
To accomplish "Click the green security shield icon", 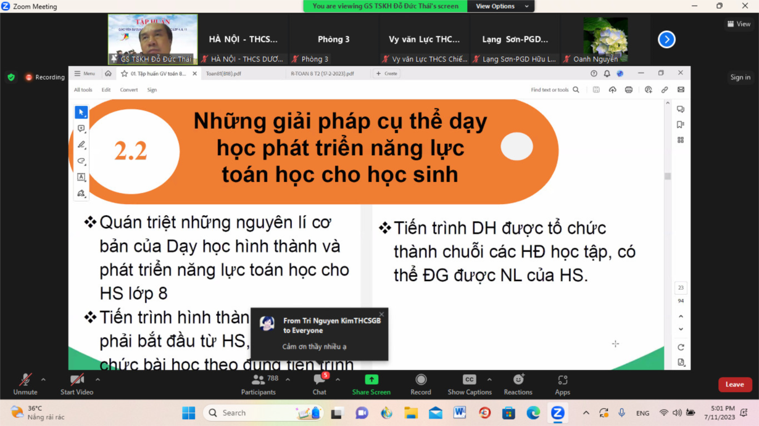I will (11, 77).
